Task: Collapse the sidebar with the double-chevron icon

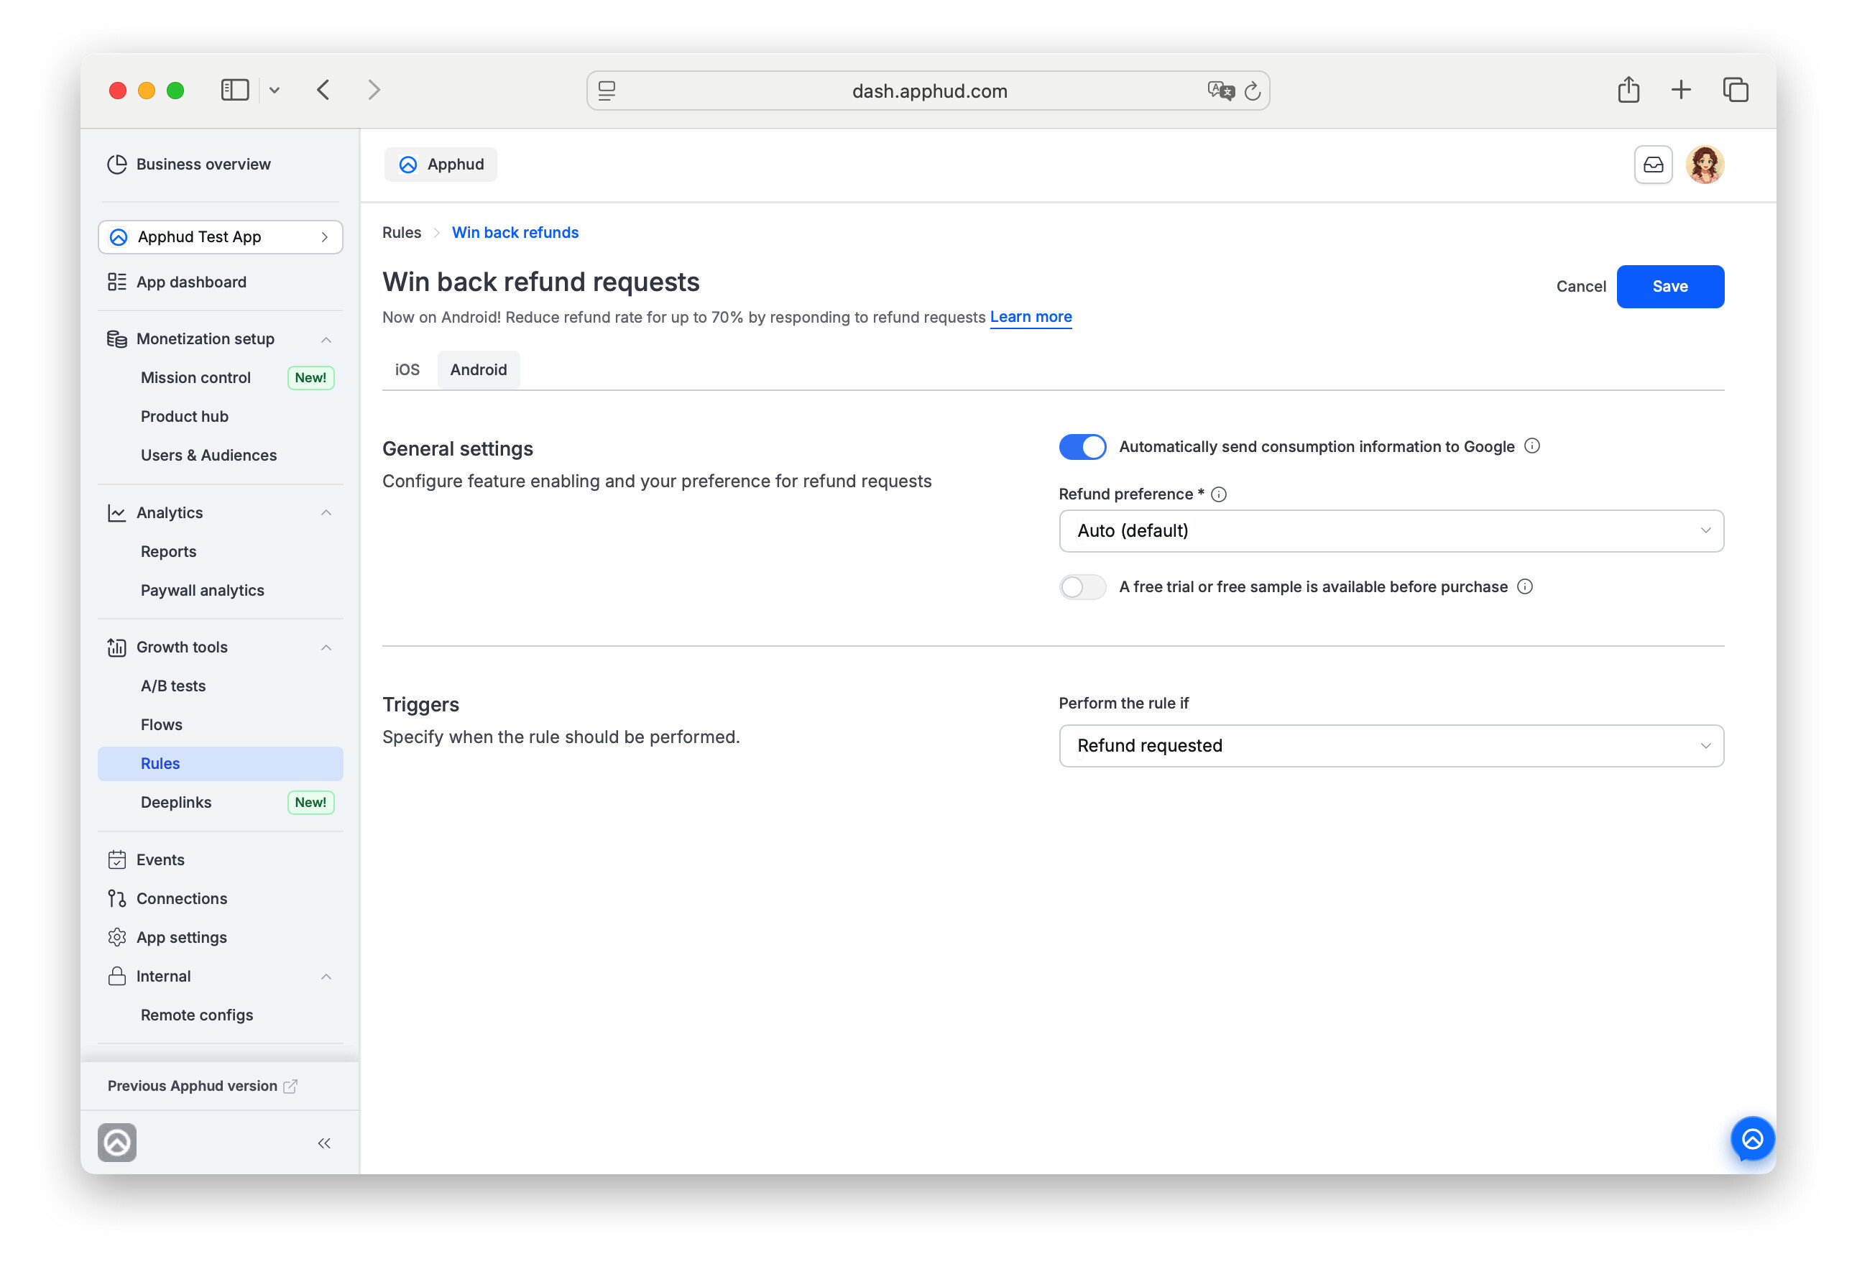Action: (323, 1143)
